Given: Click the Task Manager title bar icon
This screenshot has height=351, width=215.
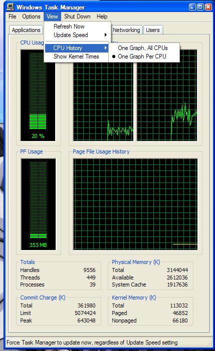Looking at the screenshot, I should coord(11,7).
